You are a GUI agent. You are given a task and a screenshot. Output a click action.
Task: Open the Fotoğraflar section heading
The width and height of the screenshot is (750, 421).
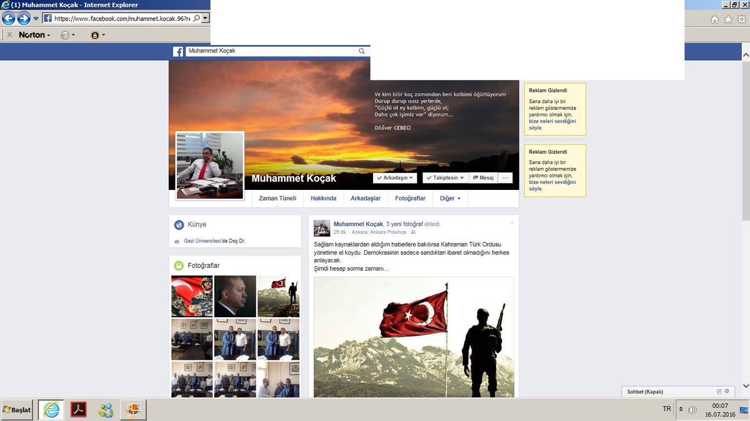click(x=204, y=265)
